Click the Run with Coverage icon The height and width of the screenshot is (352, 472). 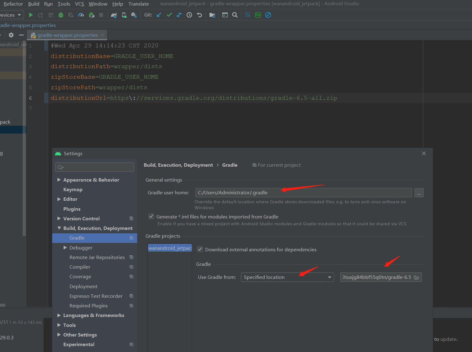71,15
